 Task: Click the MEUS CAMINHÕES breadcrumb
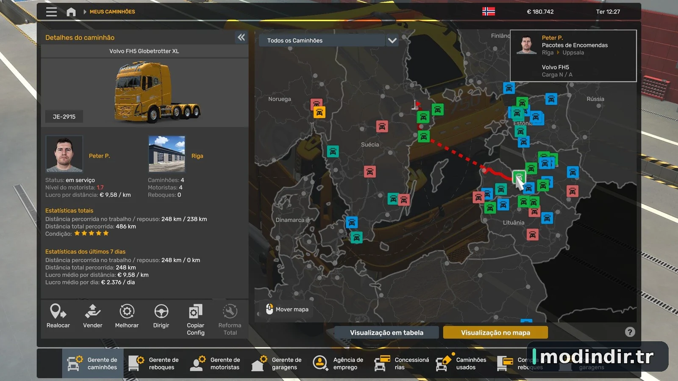pos(112,12)
